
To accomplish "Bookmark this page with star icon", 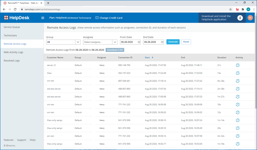I will click(x=230, y=10).
